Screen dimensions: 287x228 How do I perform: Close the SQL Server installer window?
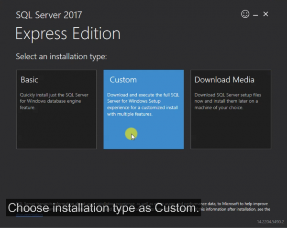pos(266,14)
